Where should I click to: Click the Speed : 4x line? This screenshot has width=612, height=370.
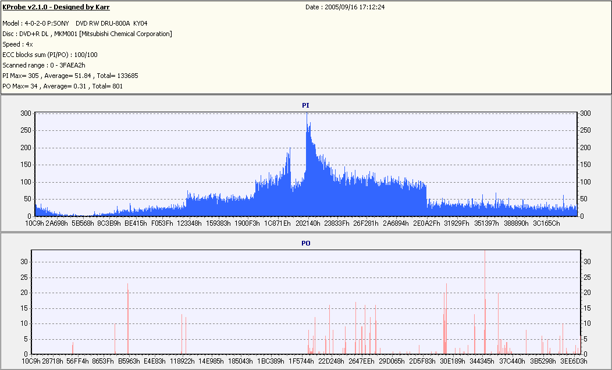point(17,44)
